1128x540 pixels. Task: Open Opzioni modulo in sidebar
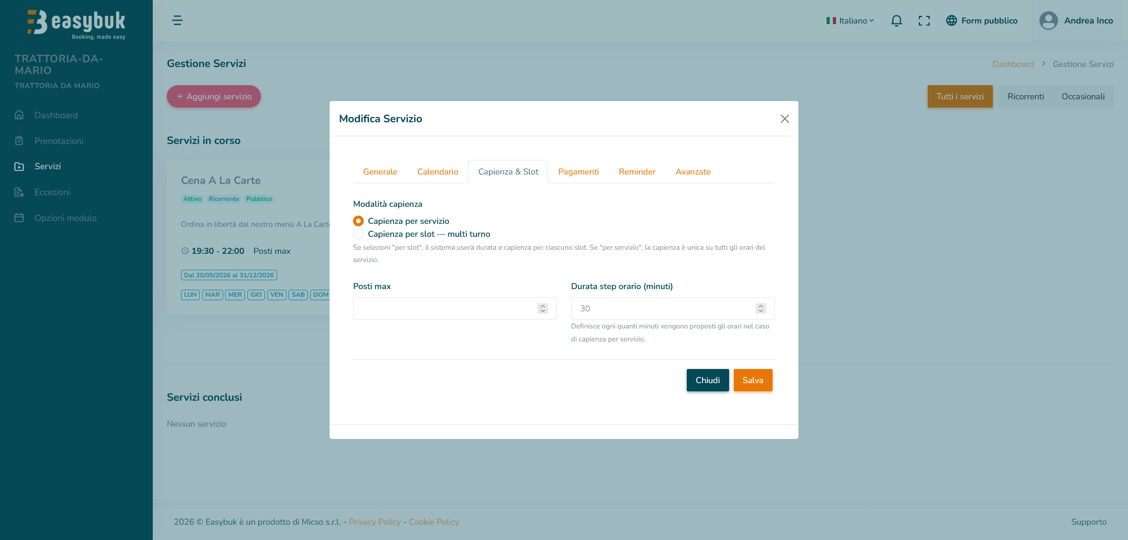point(65,218)
